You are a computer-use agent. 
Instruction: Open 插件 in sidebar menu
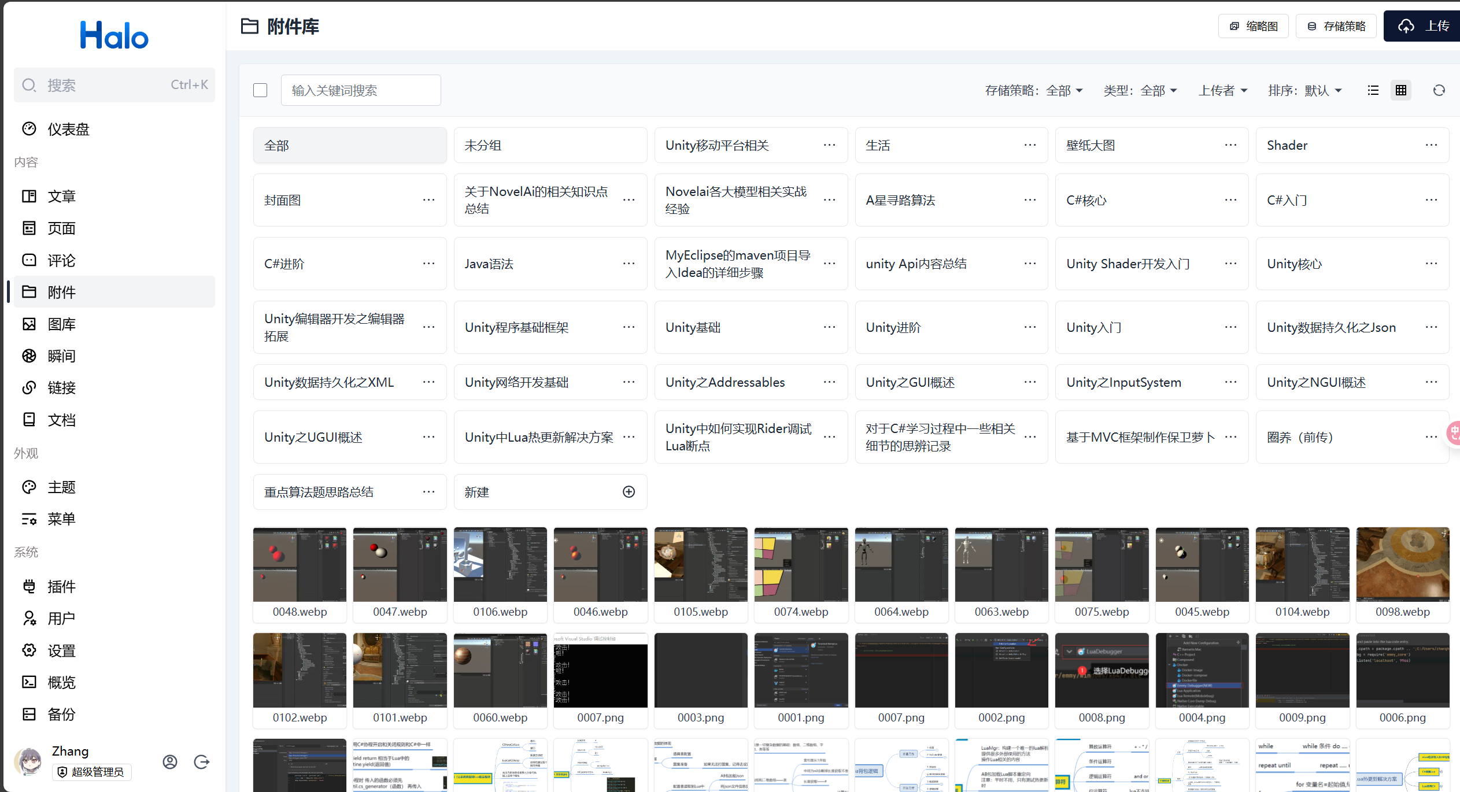(61, 586)
